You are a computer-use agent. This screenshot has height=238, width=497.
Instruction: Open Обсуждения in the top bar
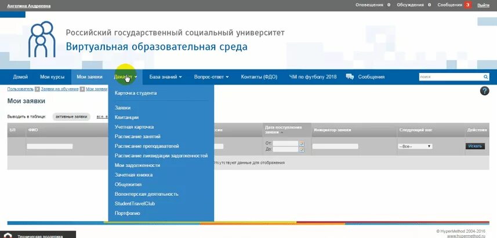[x=410, y=5]
